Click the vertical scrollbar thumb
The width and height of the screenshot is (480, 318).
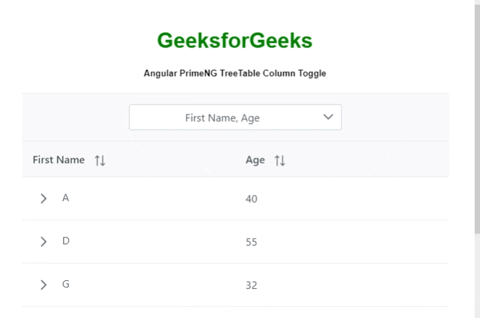point(477,120)
